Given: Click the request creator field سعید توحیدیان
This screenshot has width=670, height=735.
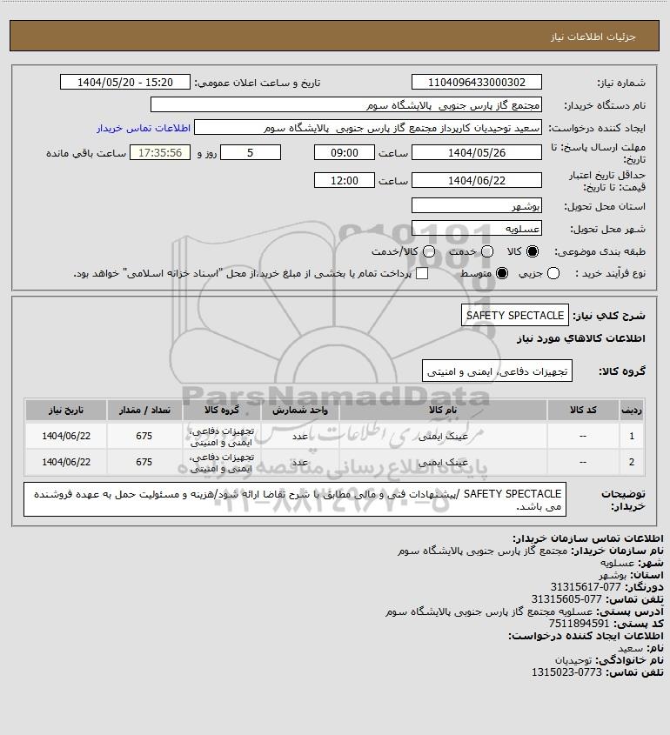Looking at the screenshot, I should [368, 128].
